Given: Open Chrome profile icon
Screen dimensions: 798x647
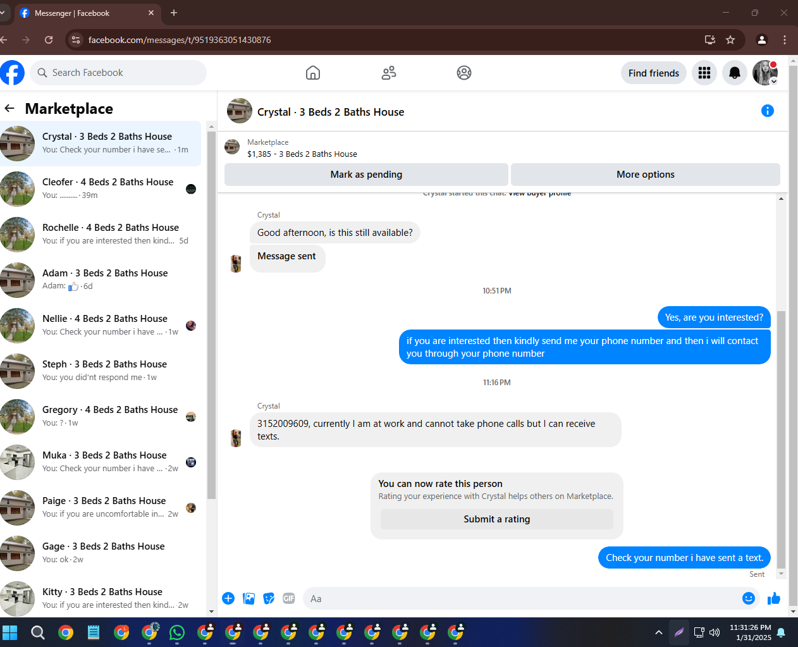Looking at the screenshot, I should click(x=762, y=40).
